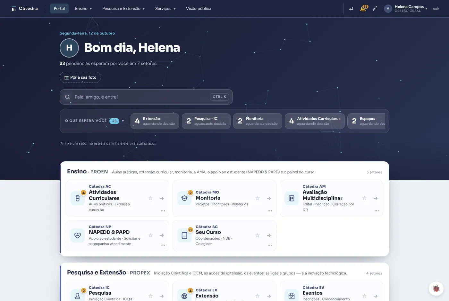Open the Monitoria card arrow
449x301 pixels.
click(269, 198)
